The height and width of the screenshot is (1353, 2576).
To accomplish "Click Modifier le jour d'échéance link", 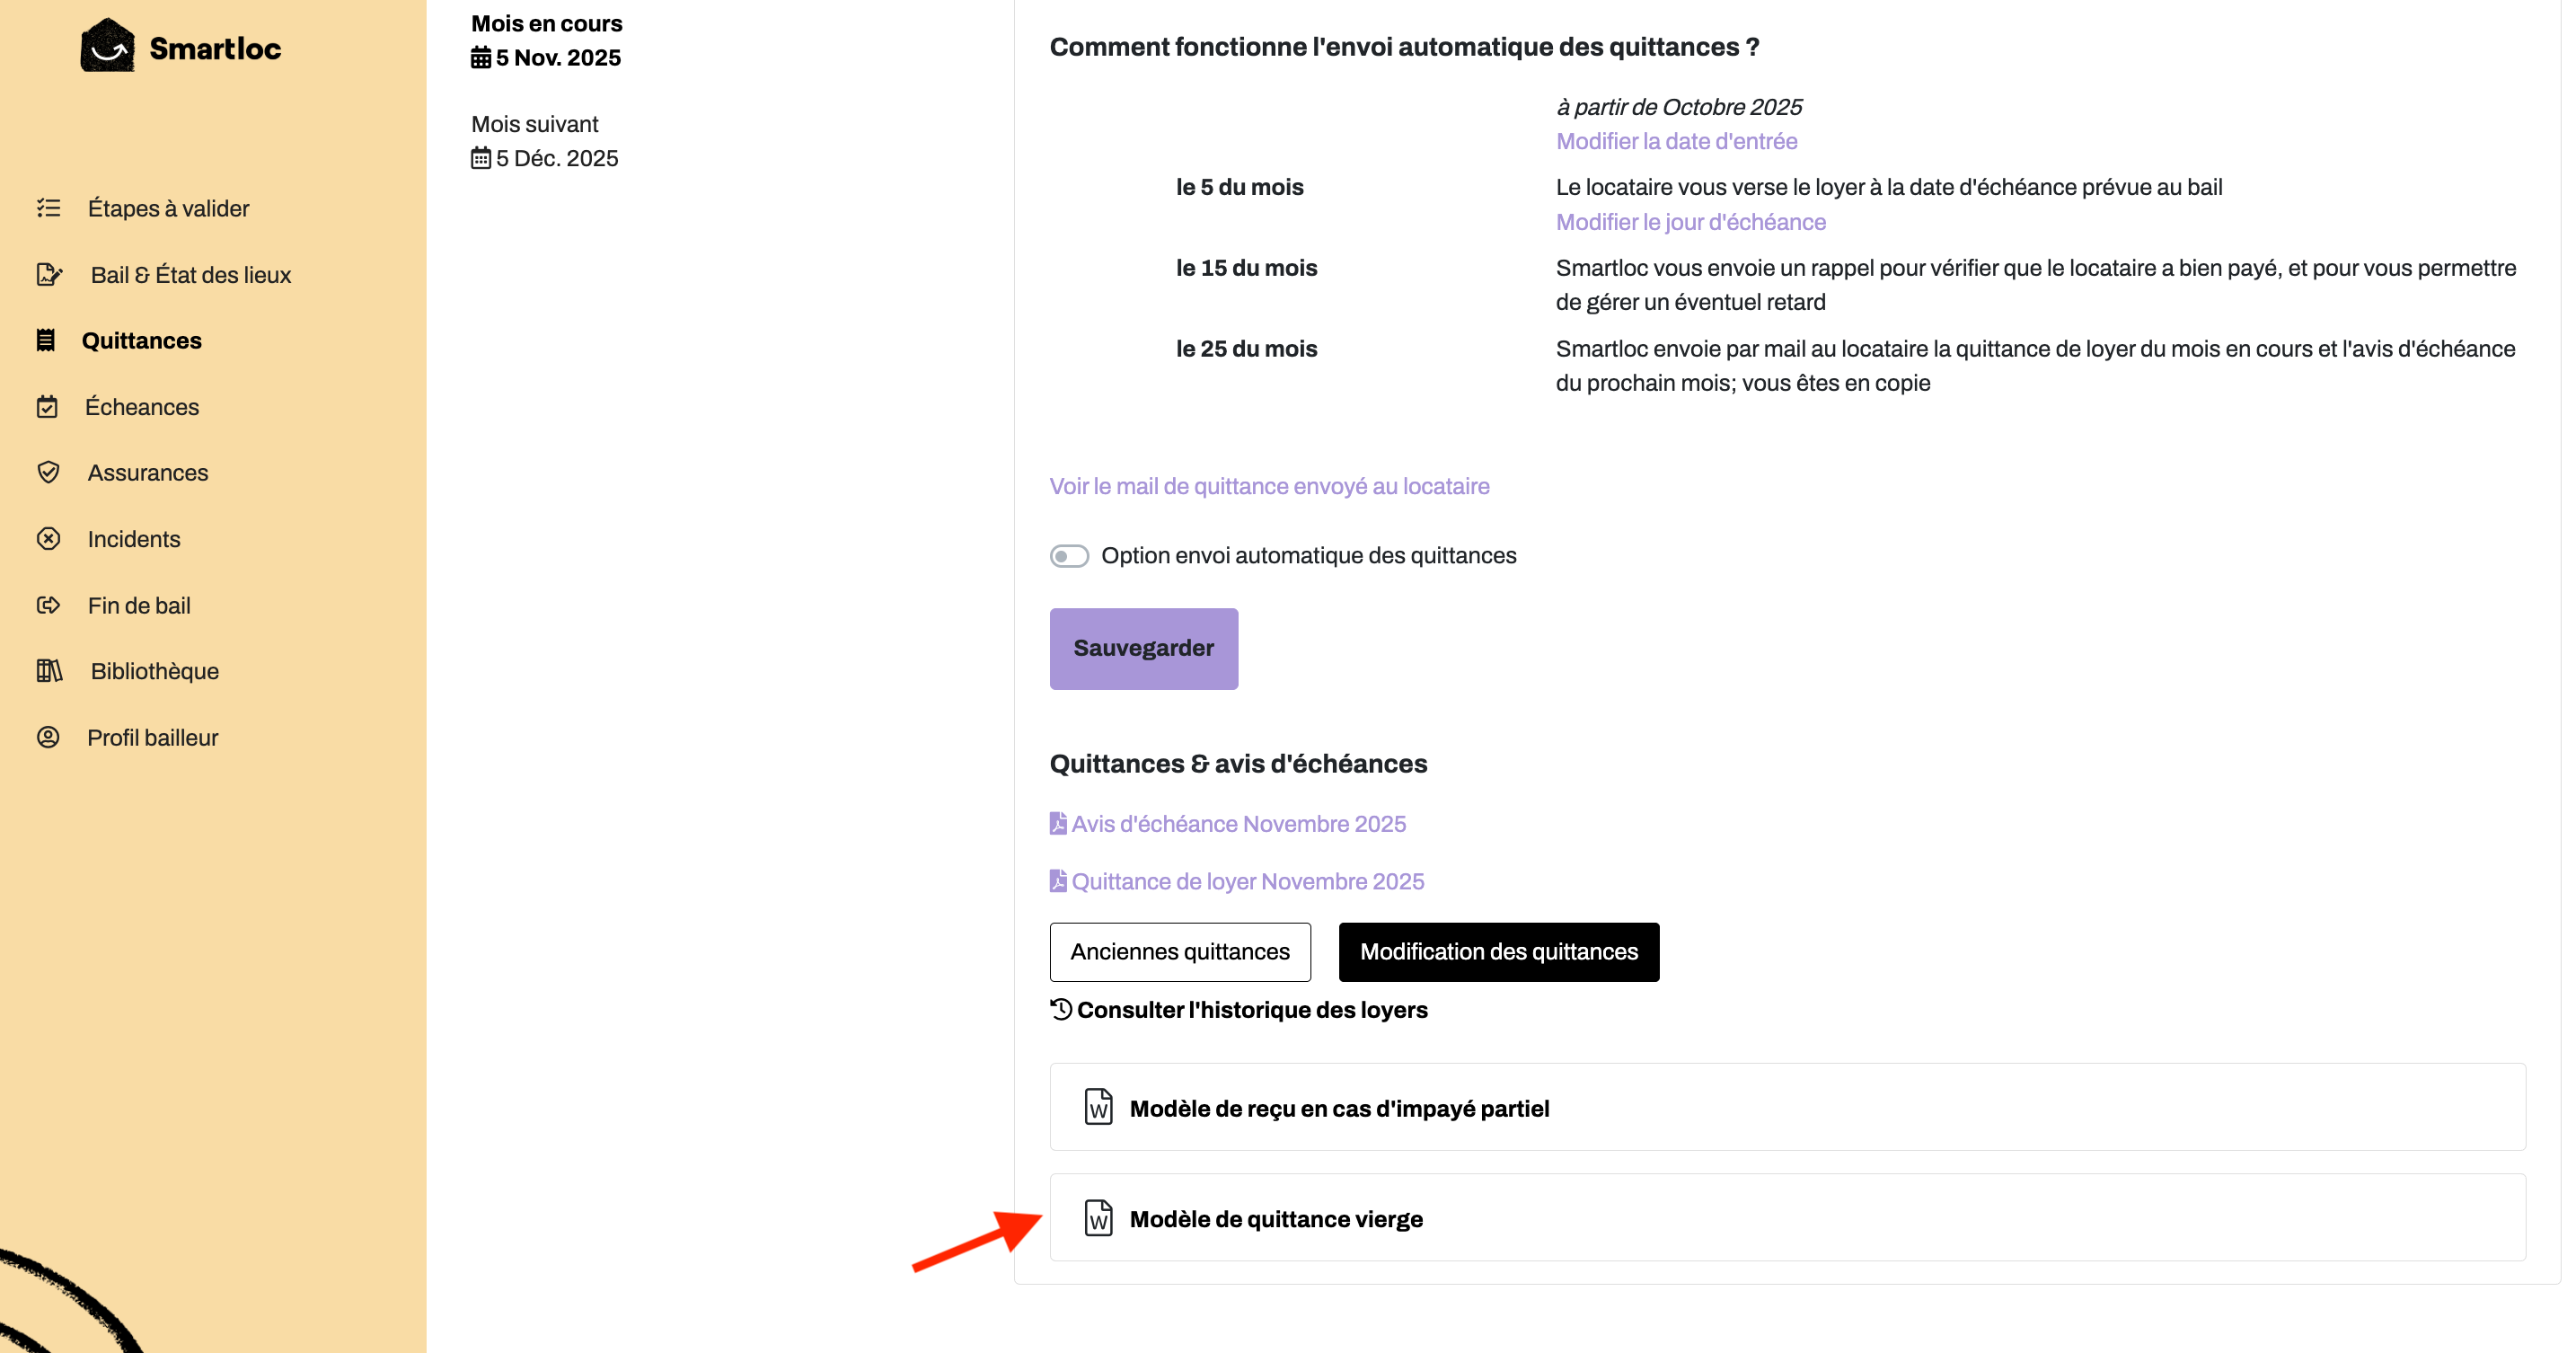I will click(1691, 222).
